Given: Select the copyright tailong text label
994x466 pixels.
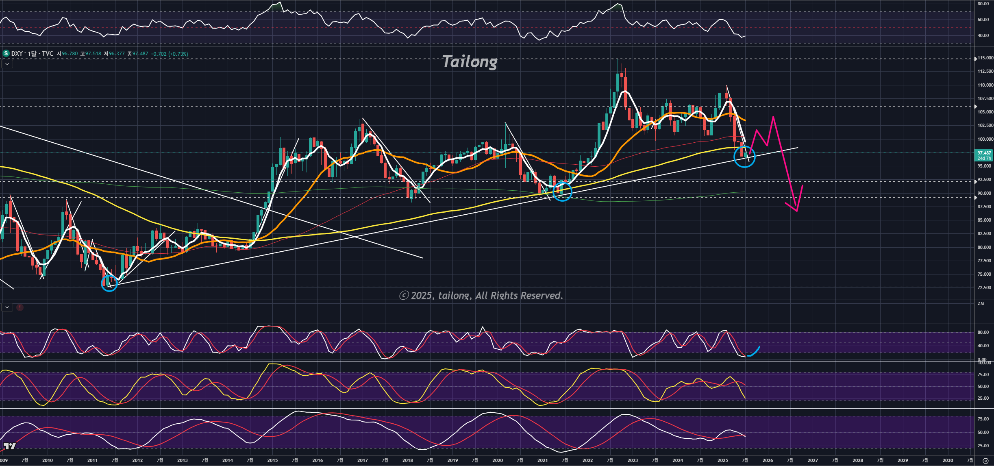Looking at the screenshot, I should click(x=481, y=296).
